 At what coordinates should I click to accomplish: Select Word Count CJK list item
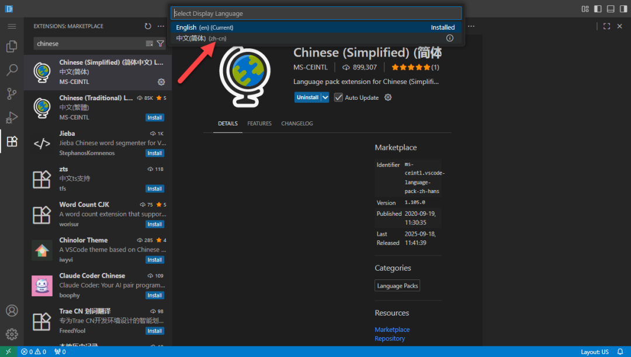tap(98, 215)
